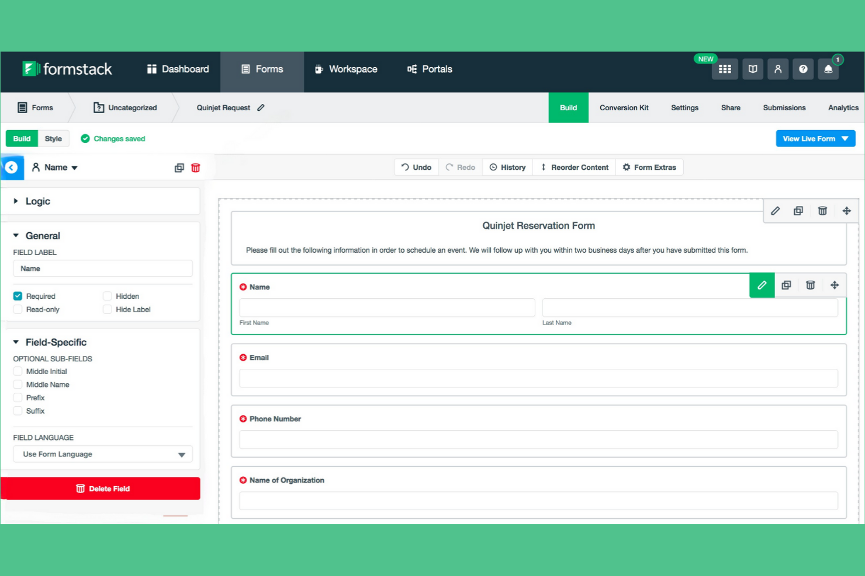
Task: Open the user account icon
Action: click(778, 69)
